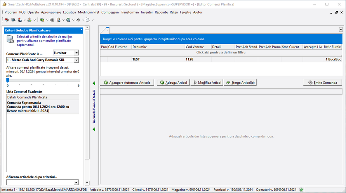Click the gray machines toolbar icon
Image resolution: width=346 pixels, height=193 pixels.
pyautogui.click(x=14, y=20)
